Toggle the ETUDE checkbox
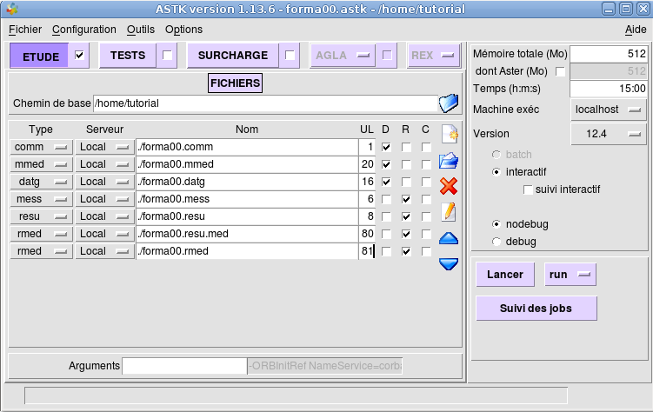This screenshot has width=653, height=412. pyautogui.click(x=80, y=56)
